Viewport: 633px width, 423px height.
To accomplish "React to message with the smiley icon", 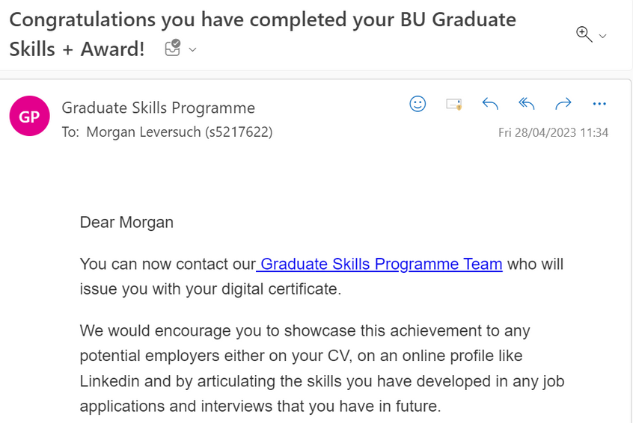I will pyautogui.click(x=418, y=104).
